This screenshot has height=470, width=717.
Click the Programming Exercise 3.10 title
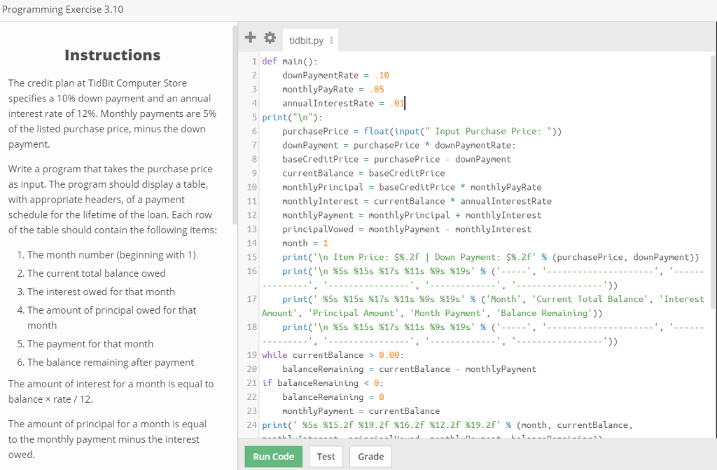pos(62,10)
